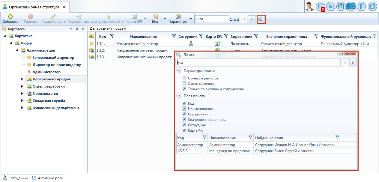Uncheck the Наименование search field checkbox
The image size is (379, 182).
(184, 109)
